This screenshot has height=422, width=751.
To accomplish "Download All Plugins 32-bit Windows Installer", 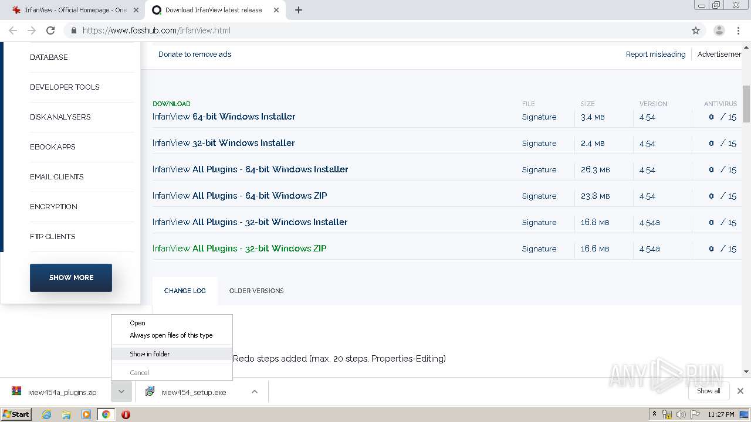I will (x=250, y=222).
